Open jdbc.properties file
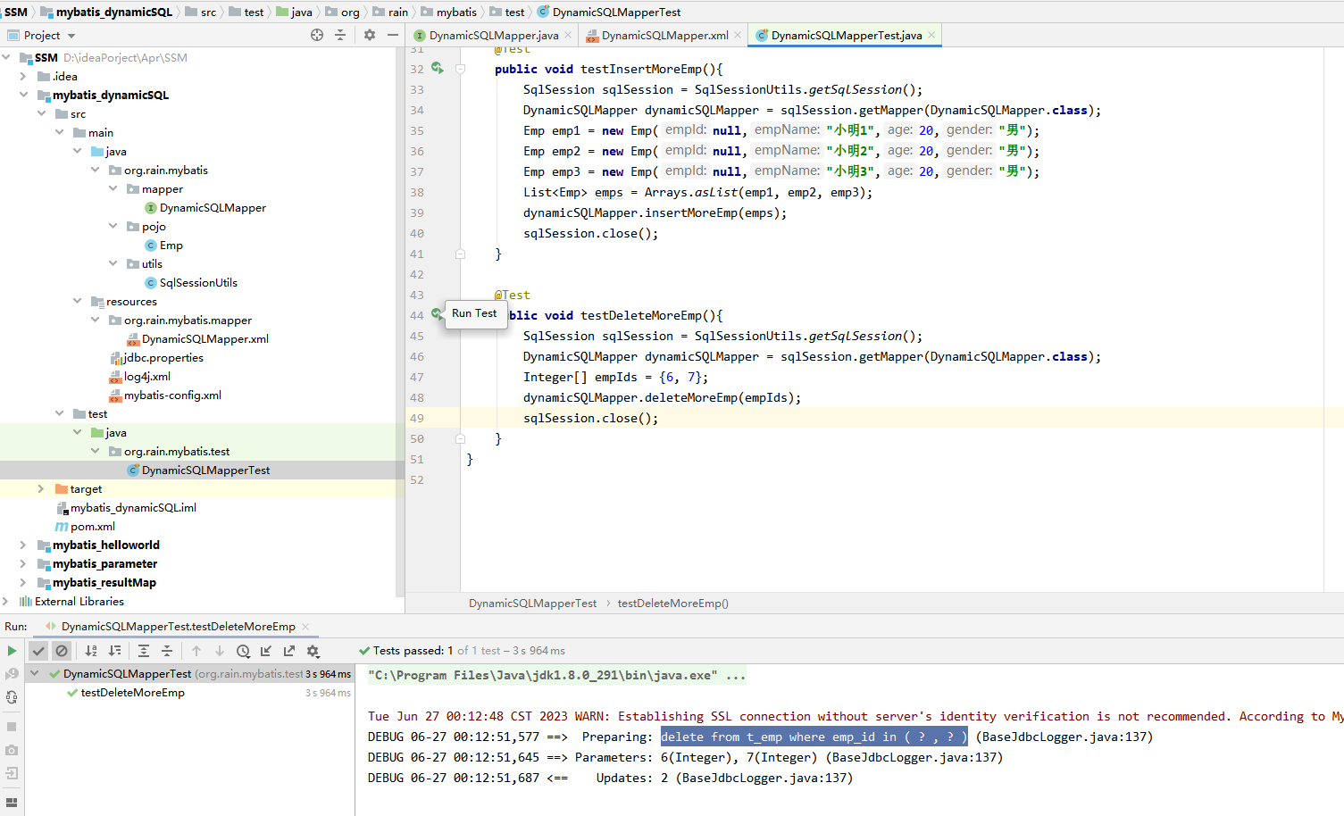The height and width of the screenshot is (816, 1344). [163, 358]
